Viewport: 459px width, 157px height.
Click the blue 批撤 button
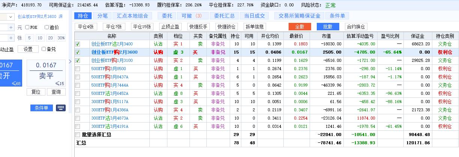[328, 27]
